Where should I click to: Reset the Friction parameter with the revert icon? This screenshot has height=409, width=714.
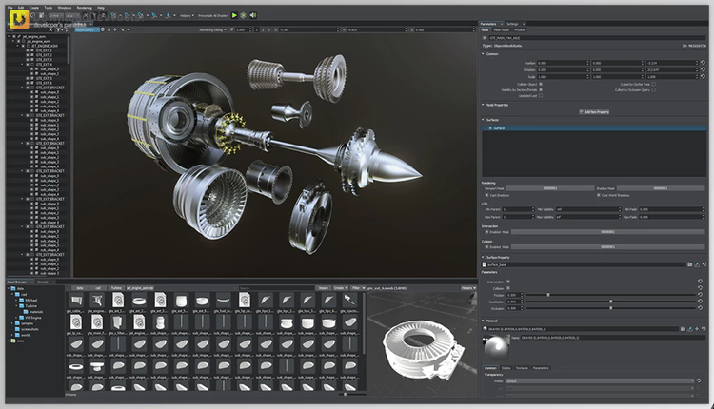pyautogui.click(x=700, y=295)
